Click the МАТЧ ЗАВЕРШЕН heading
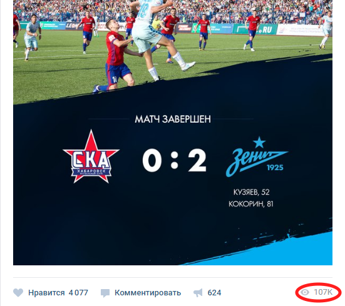Image resolution: width=345 pixels, height=306 pixels. point(173,119)
